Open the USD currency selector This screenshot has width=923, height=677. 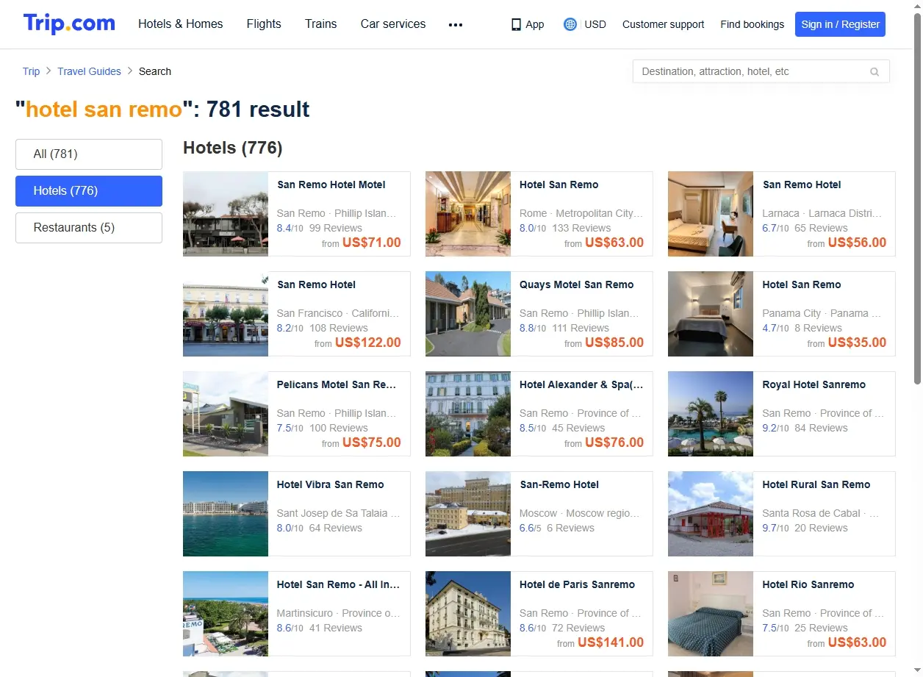(595, 24)
